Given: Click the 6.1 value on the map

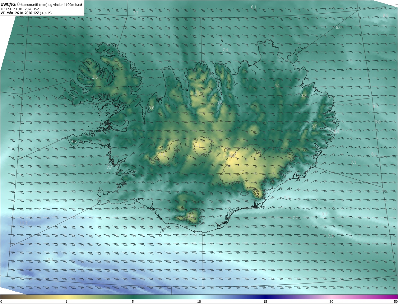Looking at the screenshot, I should click(254, 7).
